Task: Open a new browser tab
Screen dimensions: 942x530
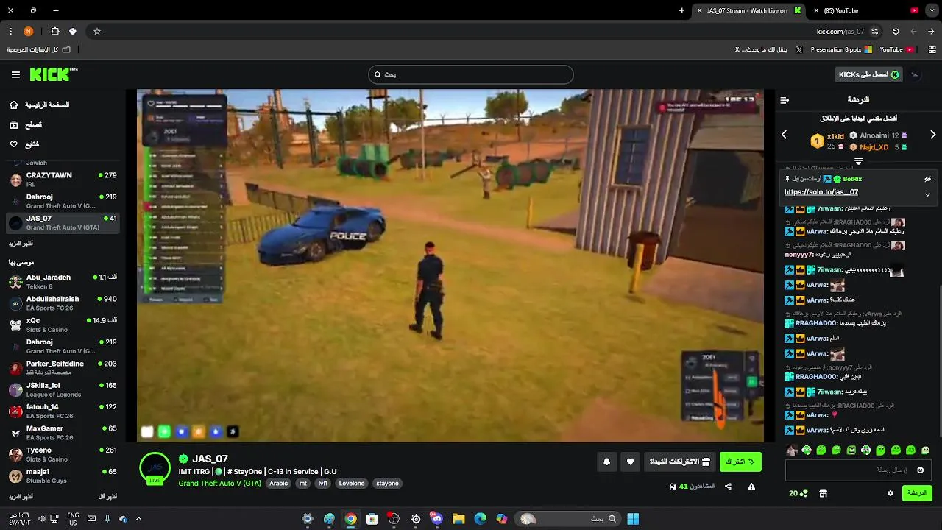Action: coord(681,10)
